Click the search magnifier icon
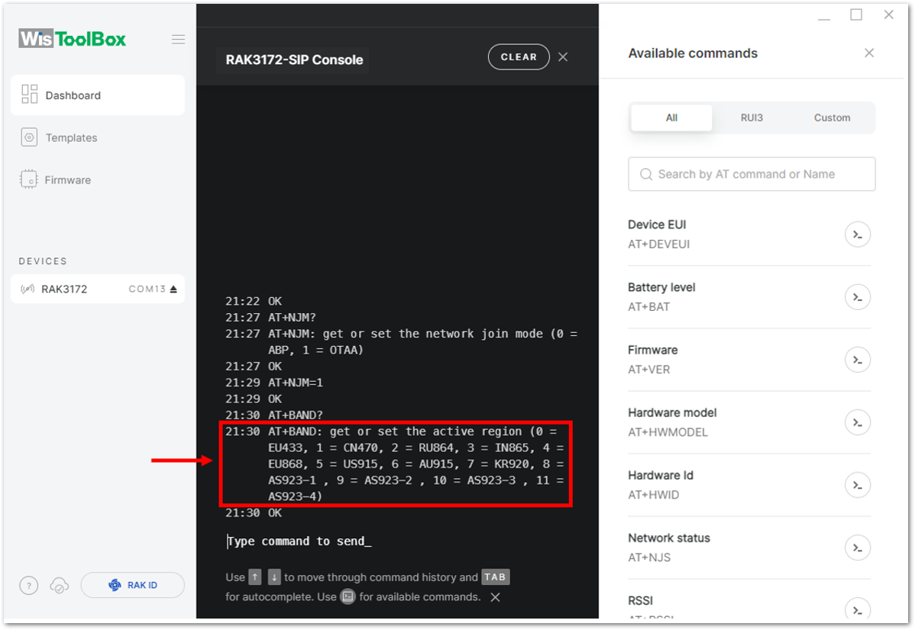The height and width of the screenshot is (630, 915). point(646,174)
